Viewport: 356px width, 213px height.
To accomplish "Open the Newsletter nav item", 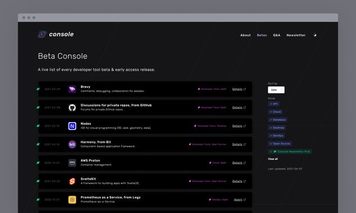I will click(x=296, y=35).
